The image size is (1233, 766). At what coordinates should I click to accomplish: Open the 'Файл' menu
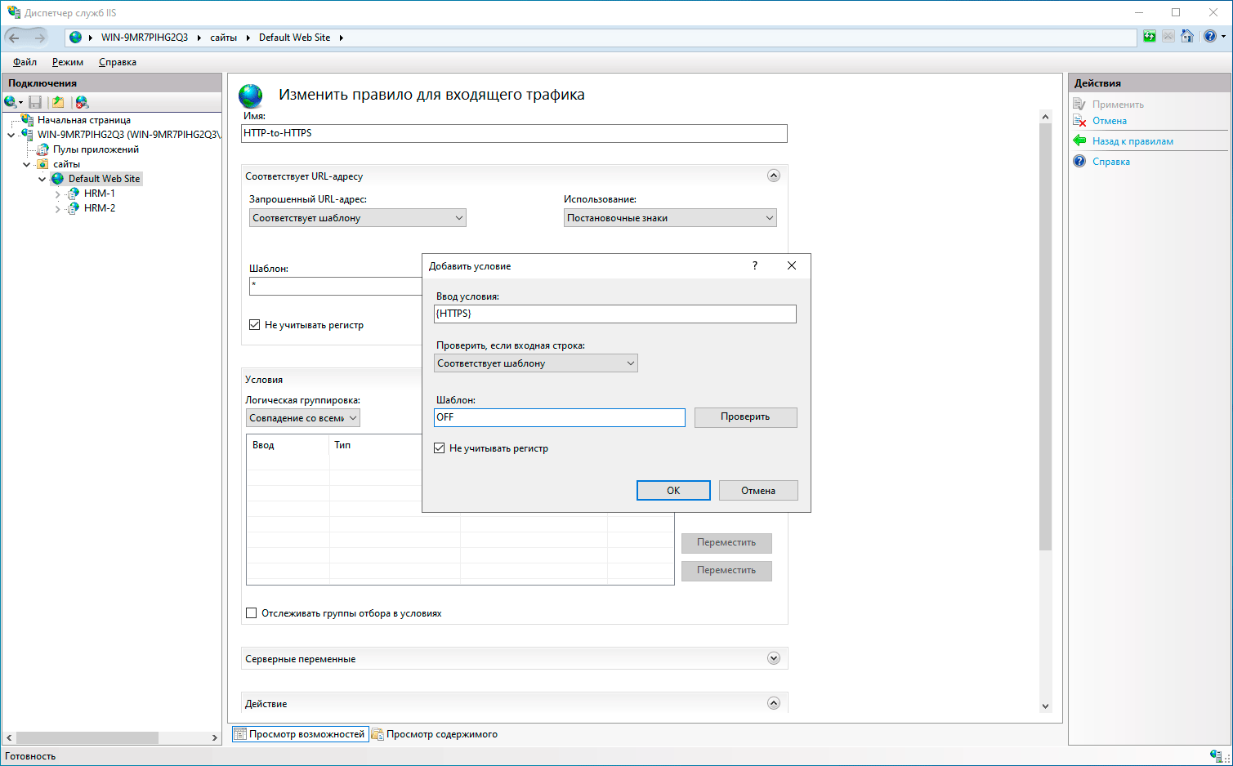tap(25, 62)
